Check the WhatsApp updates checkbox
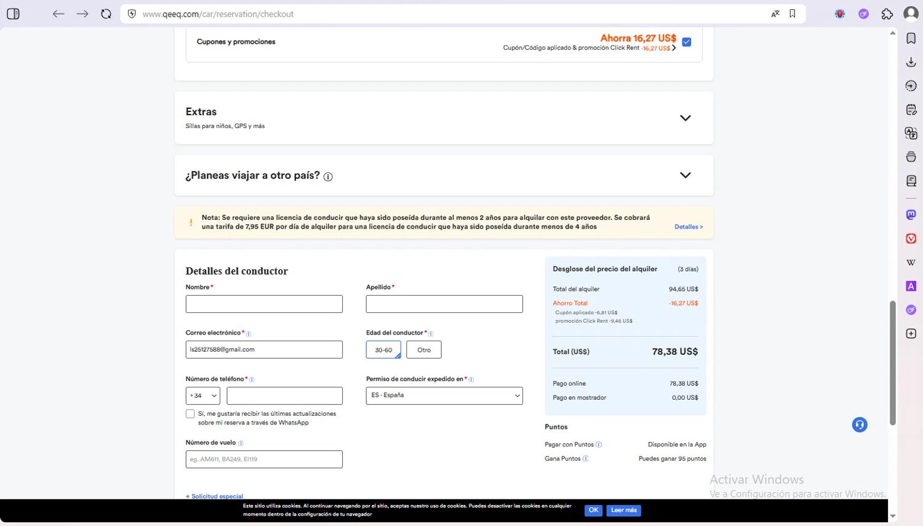923x526 pixels. pyautogui.click(x=190, y=414)
